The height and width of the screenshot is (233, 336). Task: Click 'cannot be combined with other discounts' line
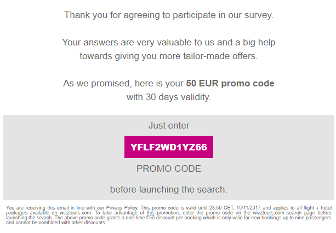(61, 223)
